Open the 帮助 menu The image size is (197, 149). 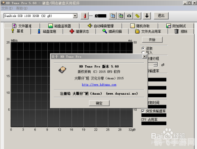tap(22, 8)
